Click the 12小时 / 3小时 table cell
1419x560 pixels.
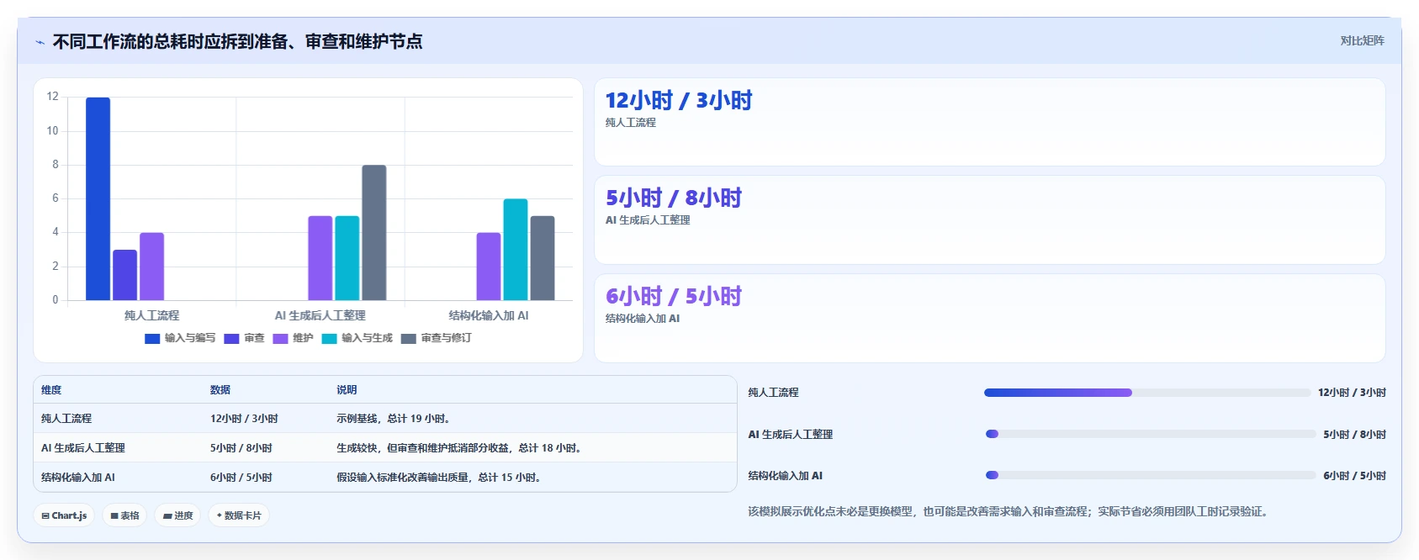pyautogui.click(x=244, y=419)
